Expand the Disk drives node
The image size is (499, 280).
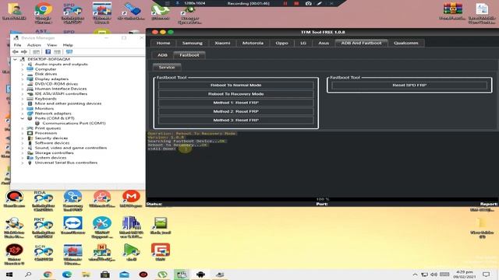click(x=23, y=74)
